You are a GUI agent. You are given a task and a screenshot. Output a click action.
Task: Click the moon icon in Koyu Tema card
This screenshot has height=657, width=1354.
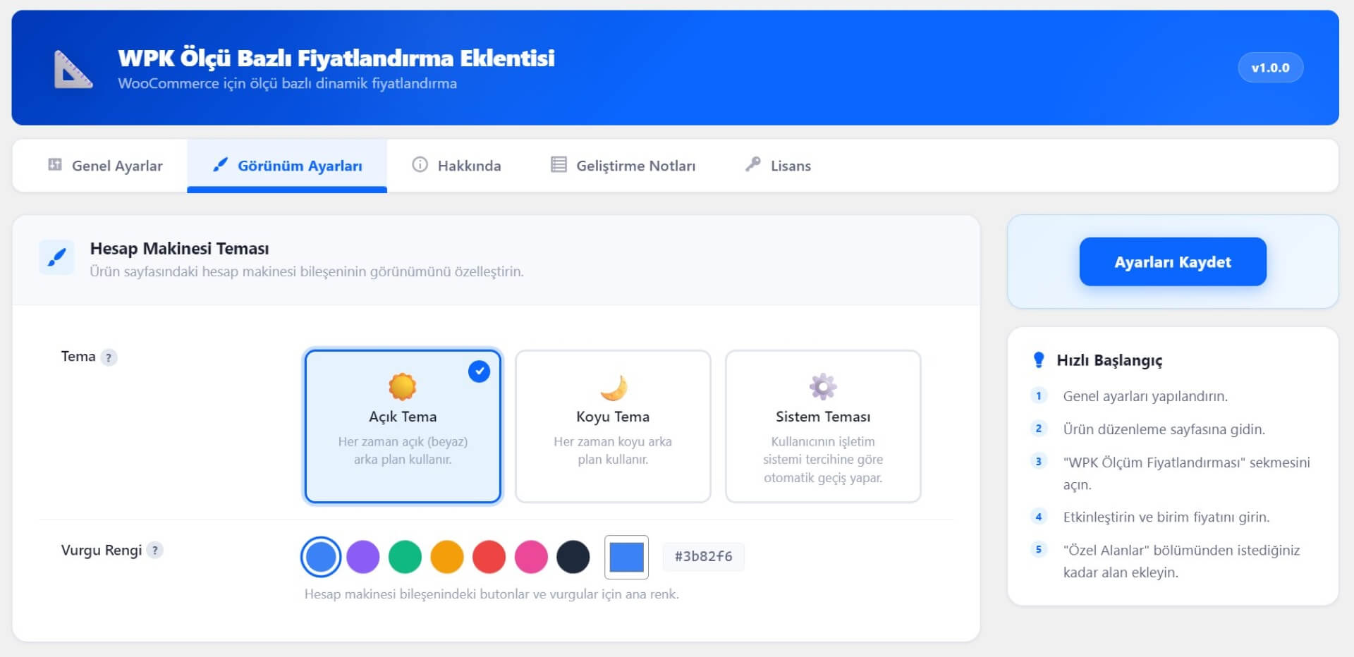pos(613,386)
